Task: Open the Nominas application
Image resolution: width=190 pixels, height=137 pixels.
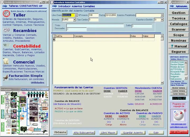Action: pyautogui.click(x=178, y=41)
